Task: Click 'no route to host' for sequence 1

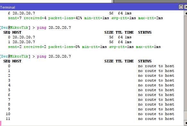Action: pyautogui.click(x=156, y=71)
